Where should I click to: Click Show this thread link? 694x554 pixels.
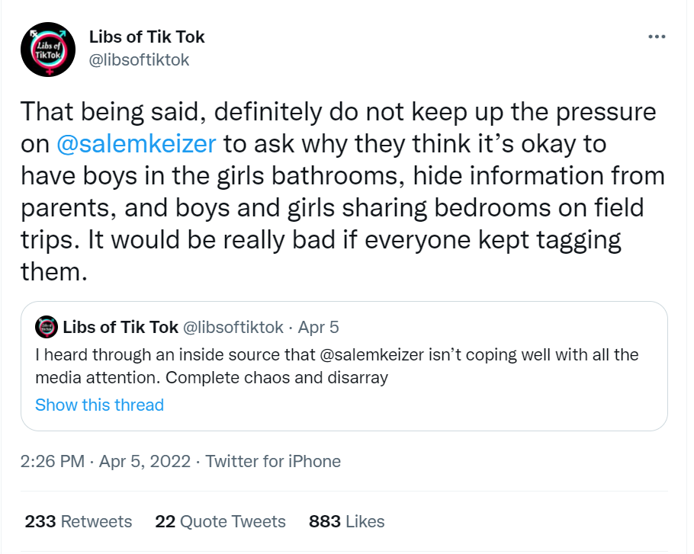[x=99, y=405]
